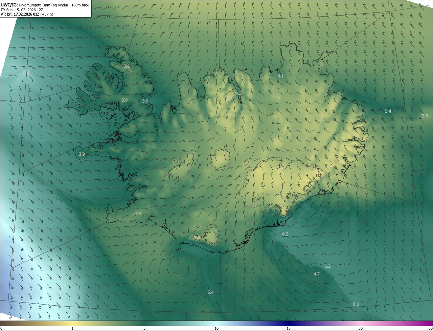Click the "50" tick on the color scale
This screenshot has height=331, width=433.
430,328
